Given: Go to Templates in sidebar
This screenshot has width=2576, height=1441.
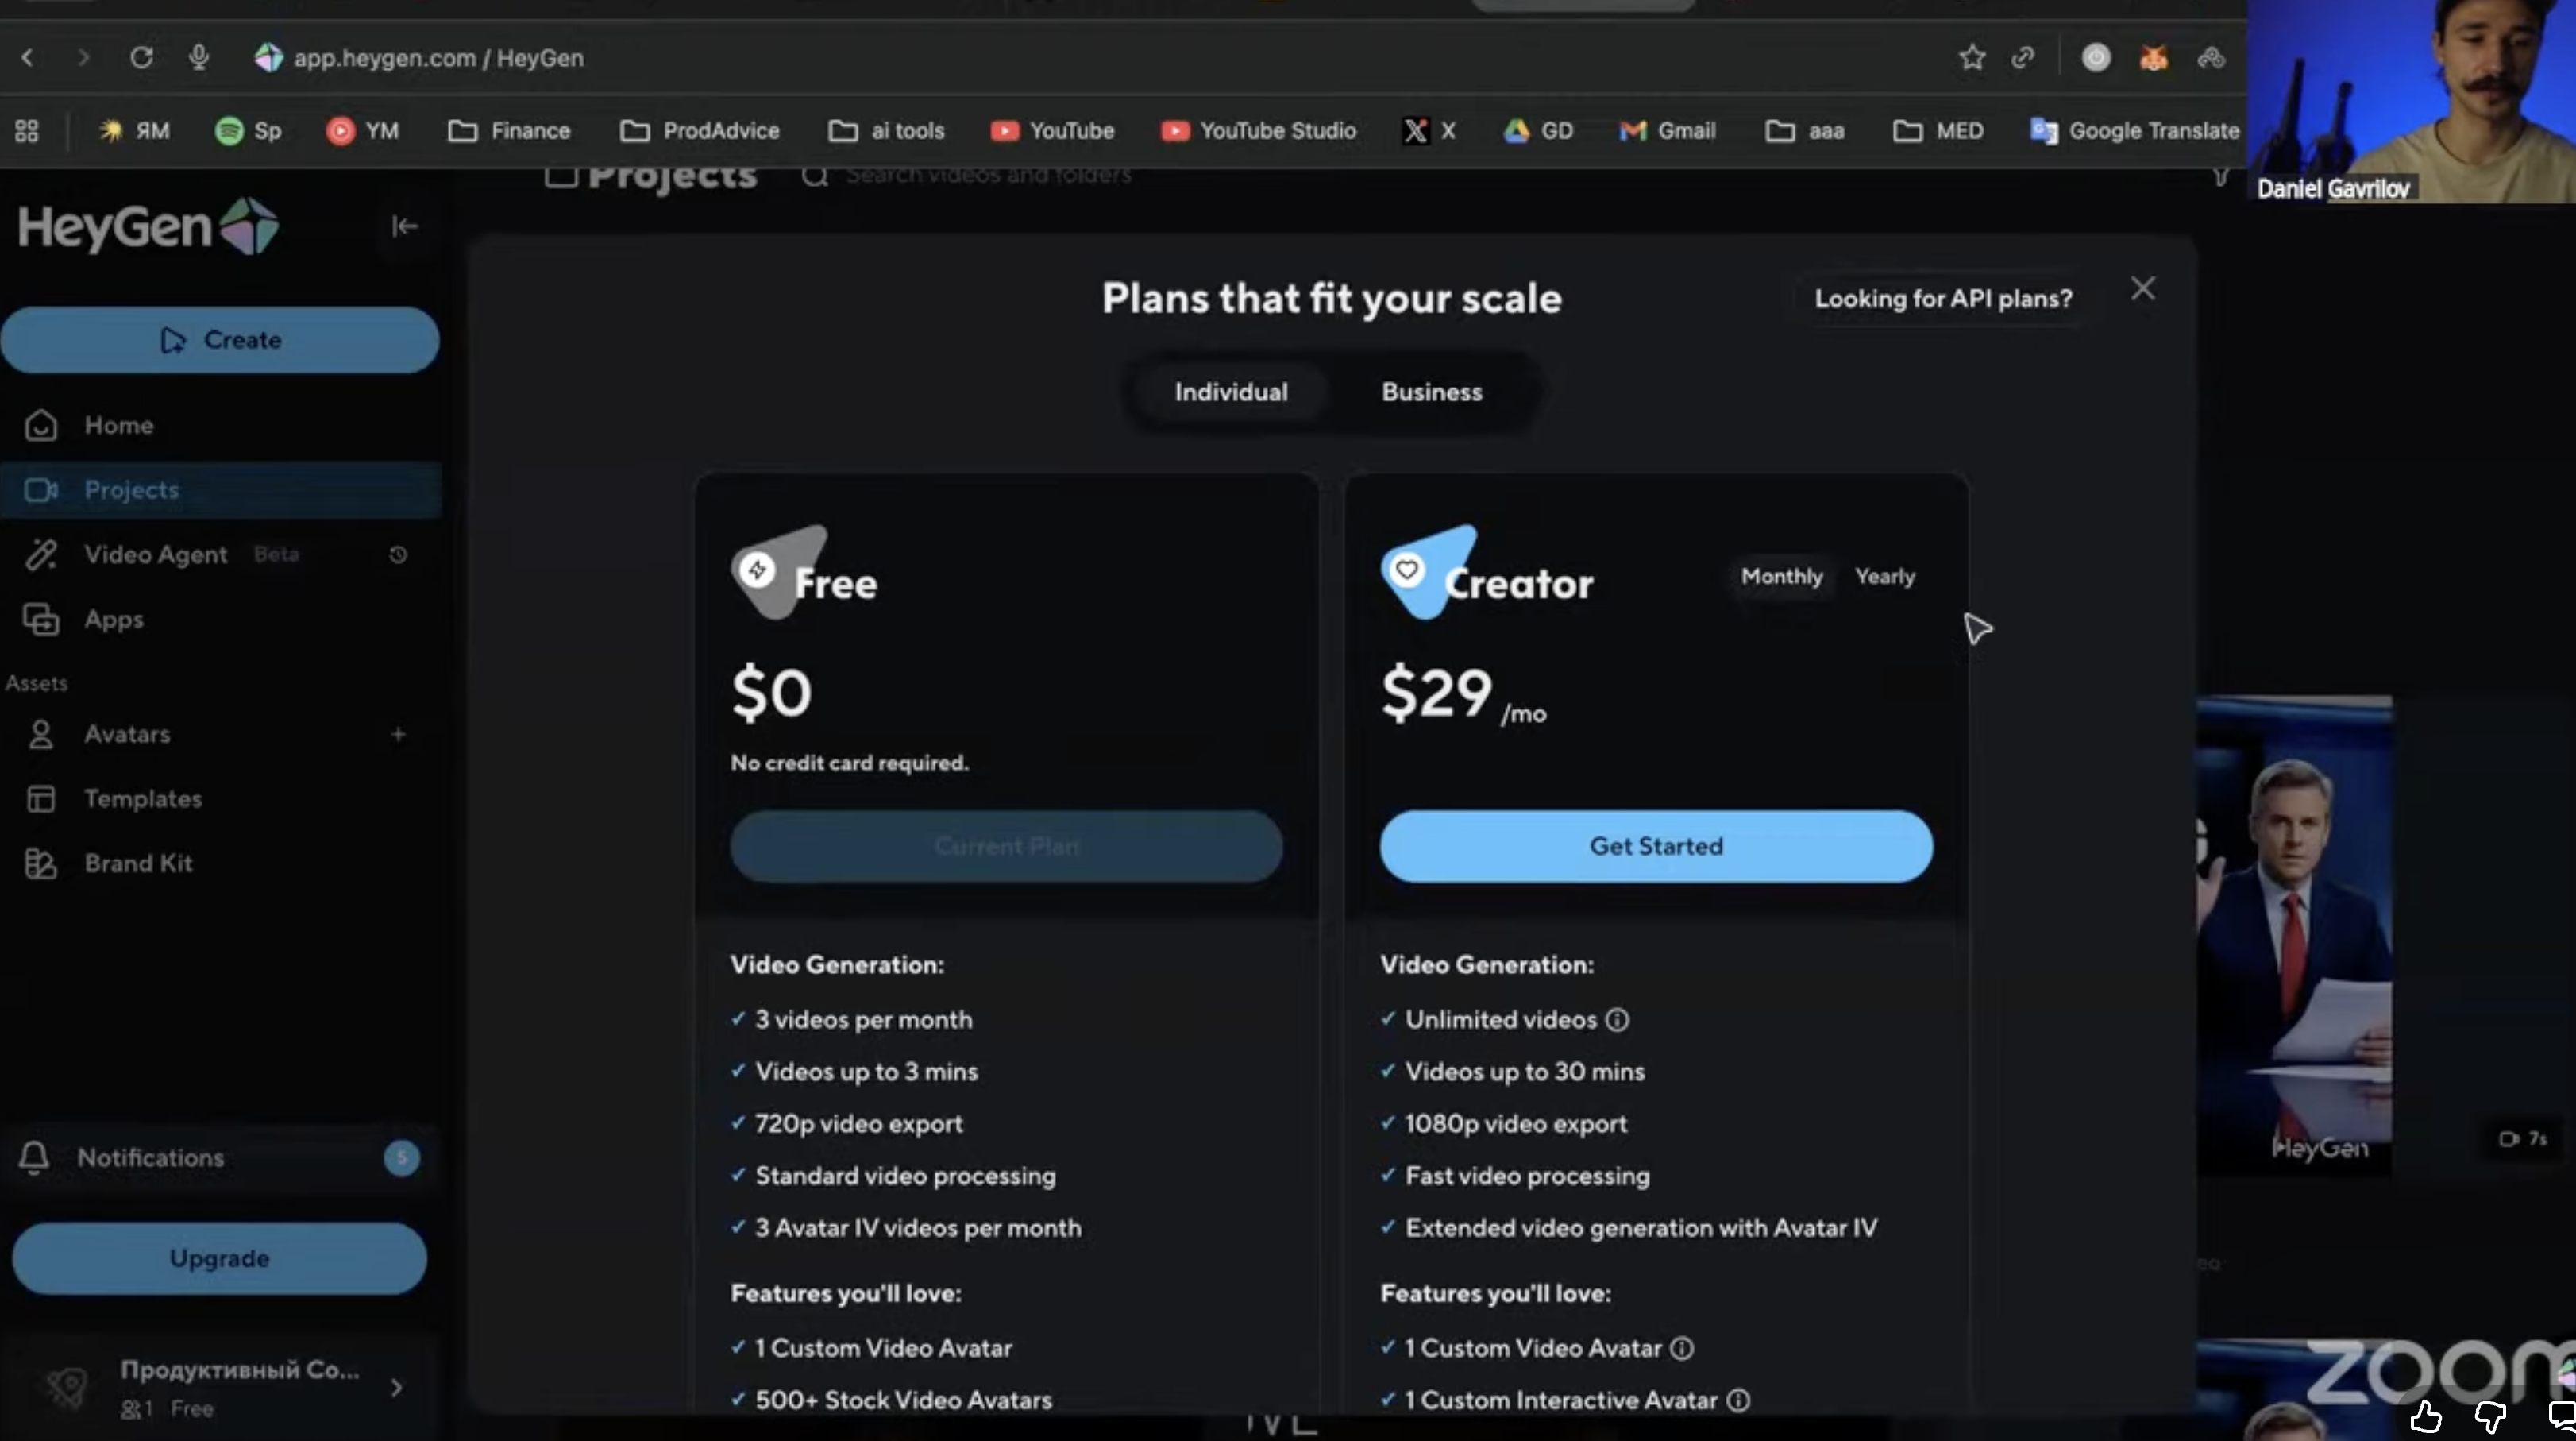Looking at the screenshot, I should 143,798.
